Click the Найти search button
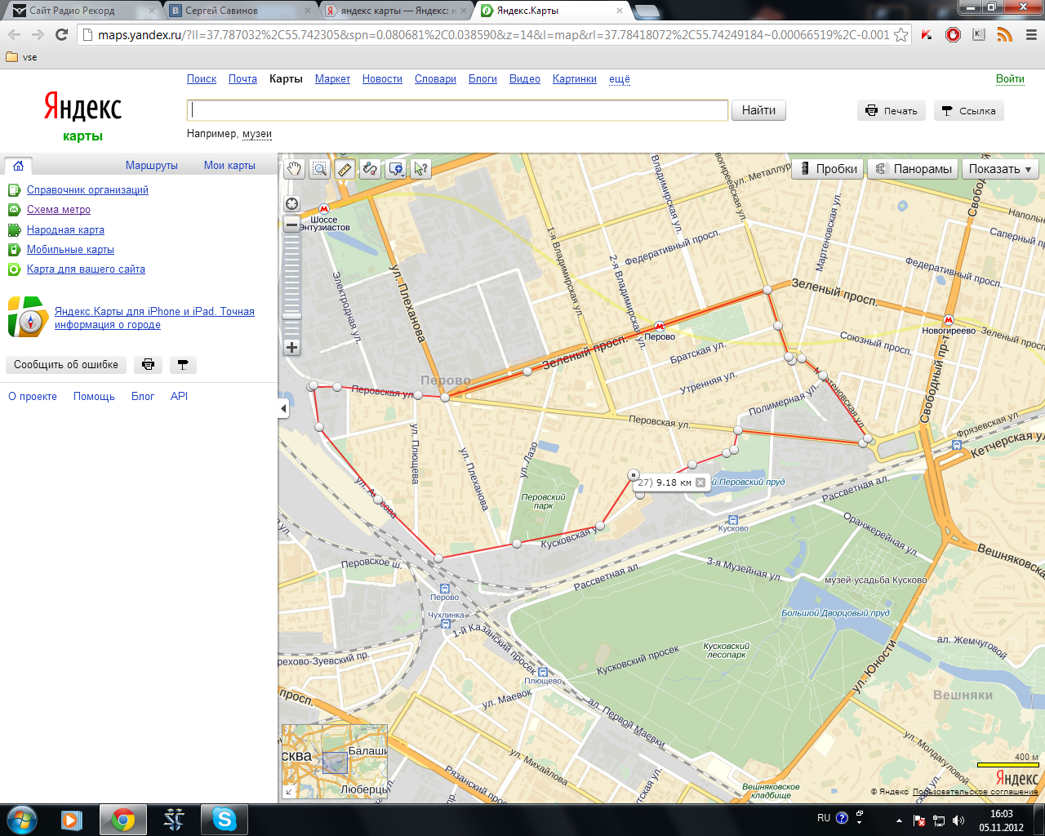Screen dimensions: 1045x836 [x=758, y=110]
